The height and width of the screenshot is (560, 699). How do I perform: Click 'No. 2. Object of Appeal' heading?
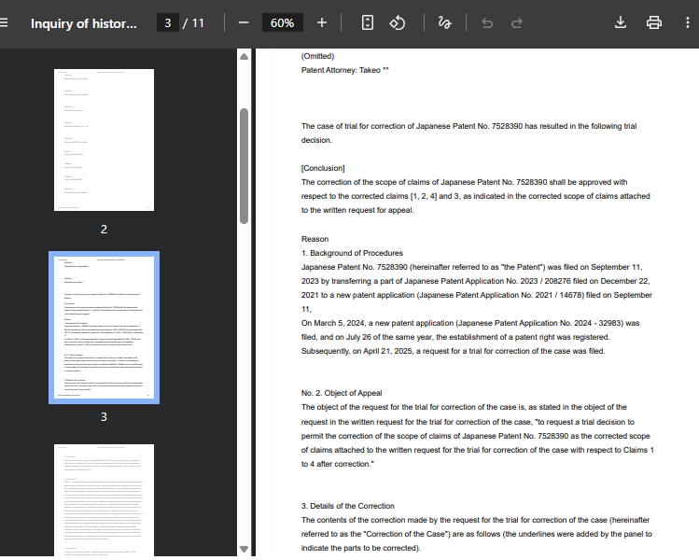342,393
